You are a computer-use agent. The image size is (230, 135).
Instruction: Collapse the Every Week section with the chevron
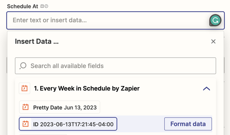point(206,88)
